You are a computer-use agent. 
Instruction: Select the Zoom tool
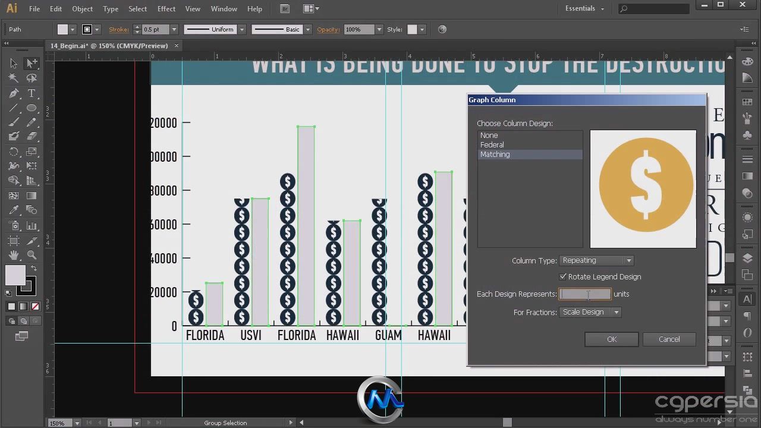(x=32, y=255)
